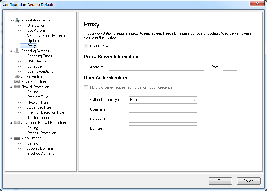Check proxy server requires authorization box
Image resolution: width=267 pixels, height=191 pixels.
coord(86,87)
